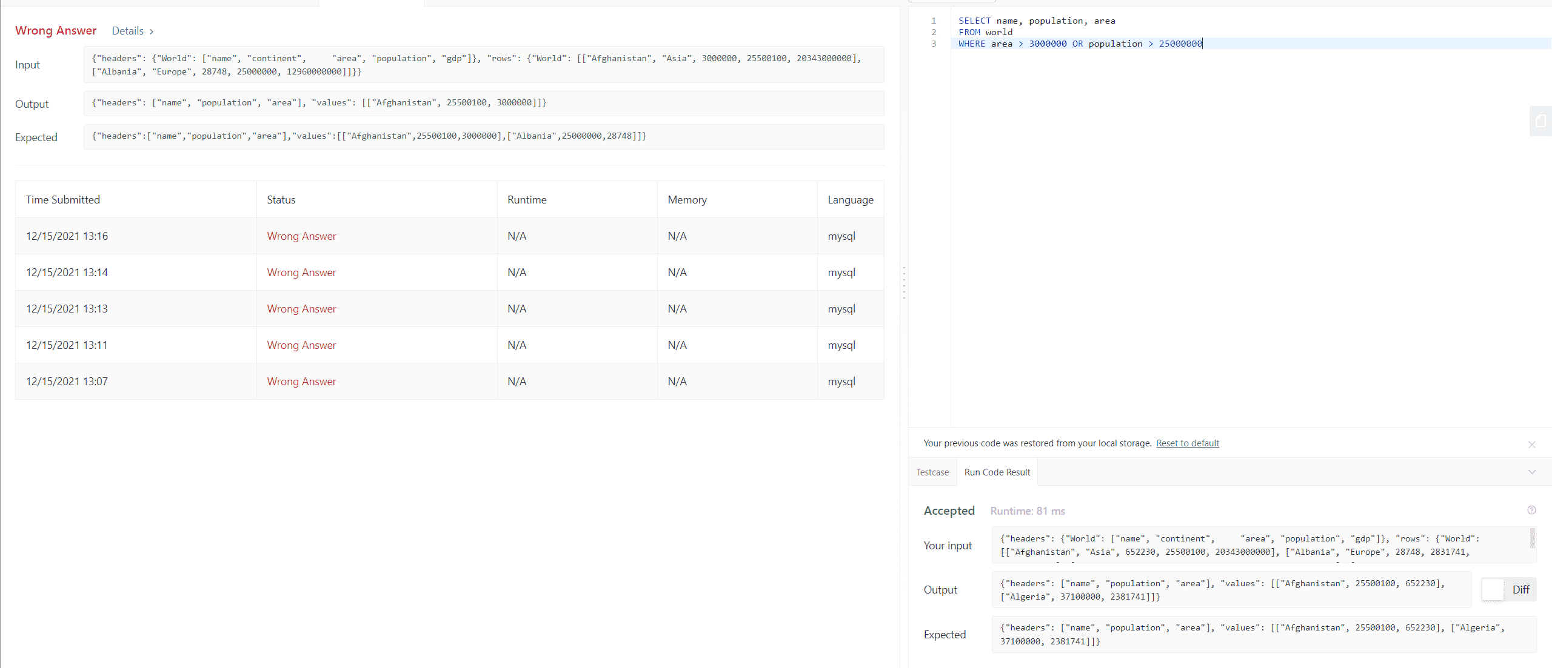Click the submission Input text box
This screenshot has width=1552, height=668.
484,65
